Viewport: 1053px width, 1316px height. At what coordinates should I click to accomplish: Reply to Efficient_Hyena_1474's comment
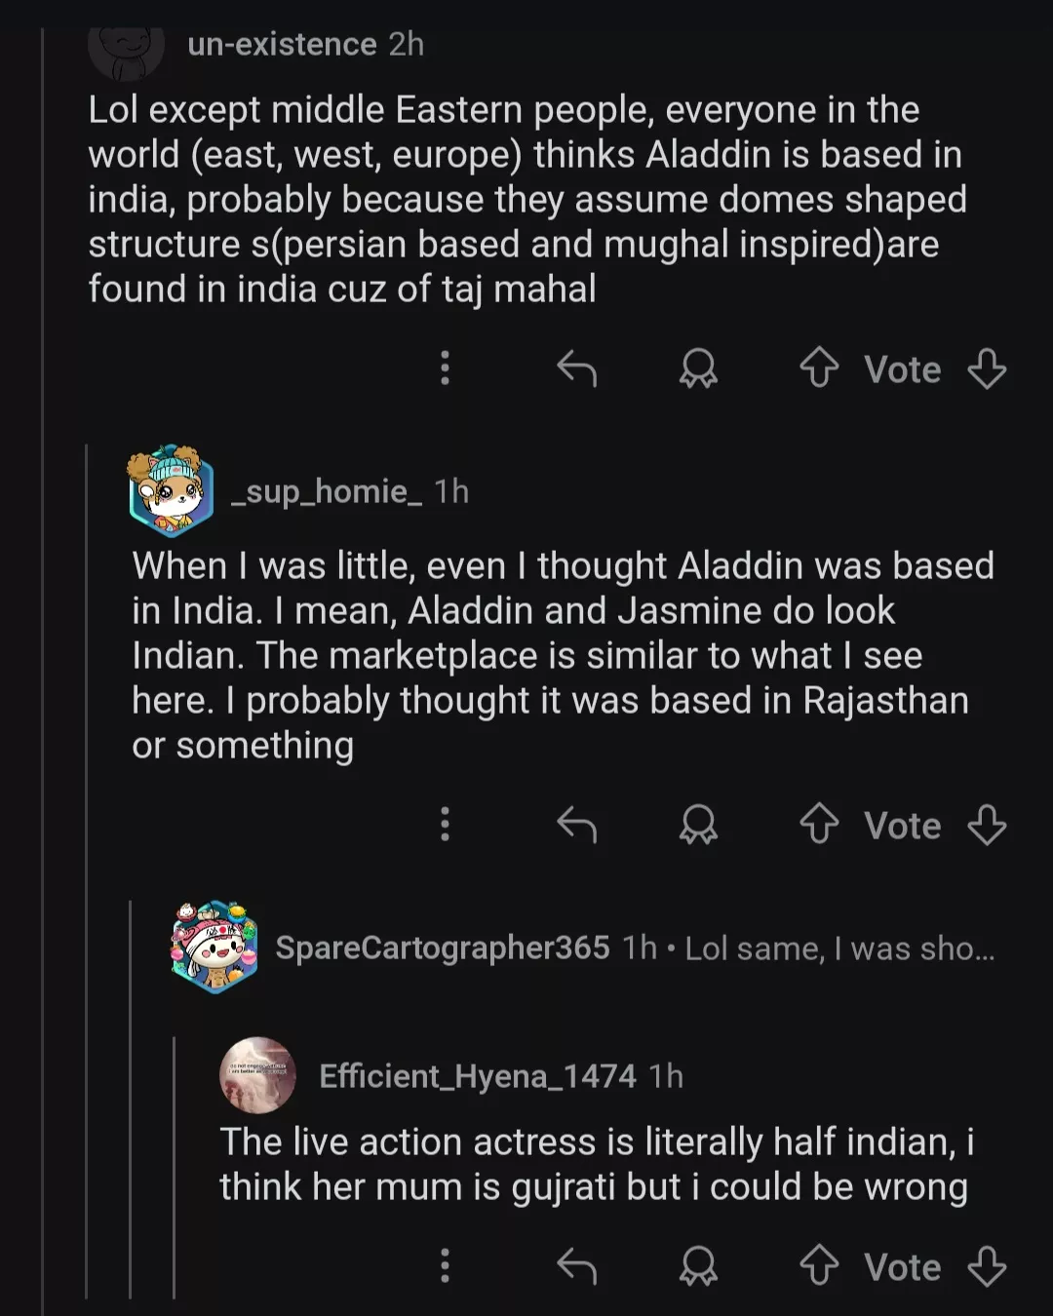coord(576,1266)
